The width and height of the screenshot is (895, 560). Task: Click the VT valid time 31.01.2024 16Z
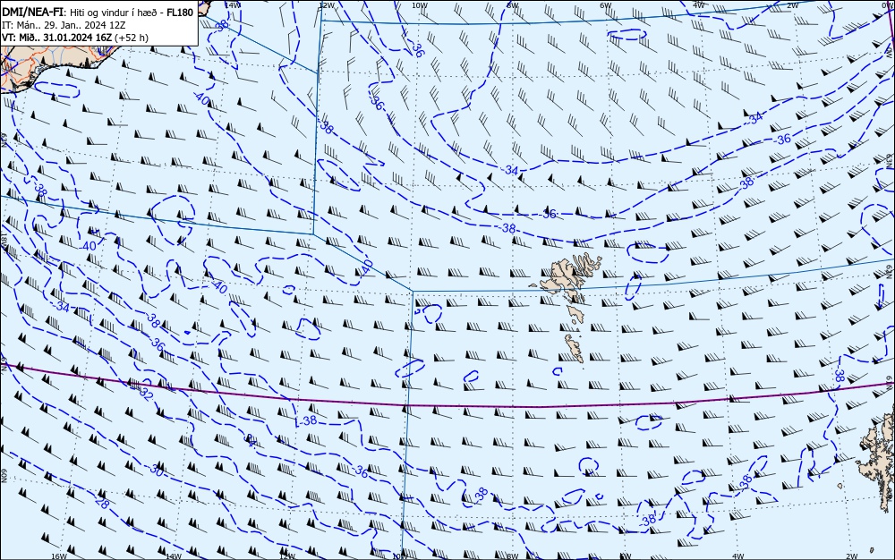tap(57, 38)
